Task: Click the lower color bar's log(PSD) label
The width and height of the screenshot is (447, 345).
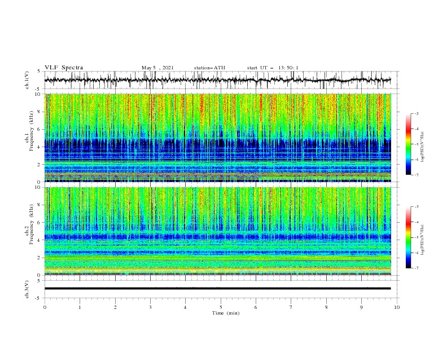Action: (x=423, y=240)
